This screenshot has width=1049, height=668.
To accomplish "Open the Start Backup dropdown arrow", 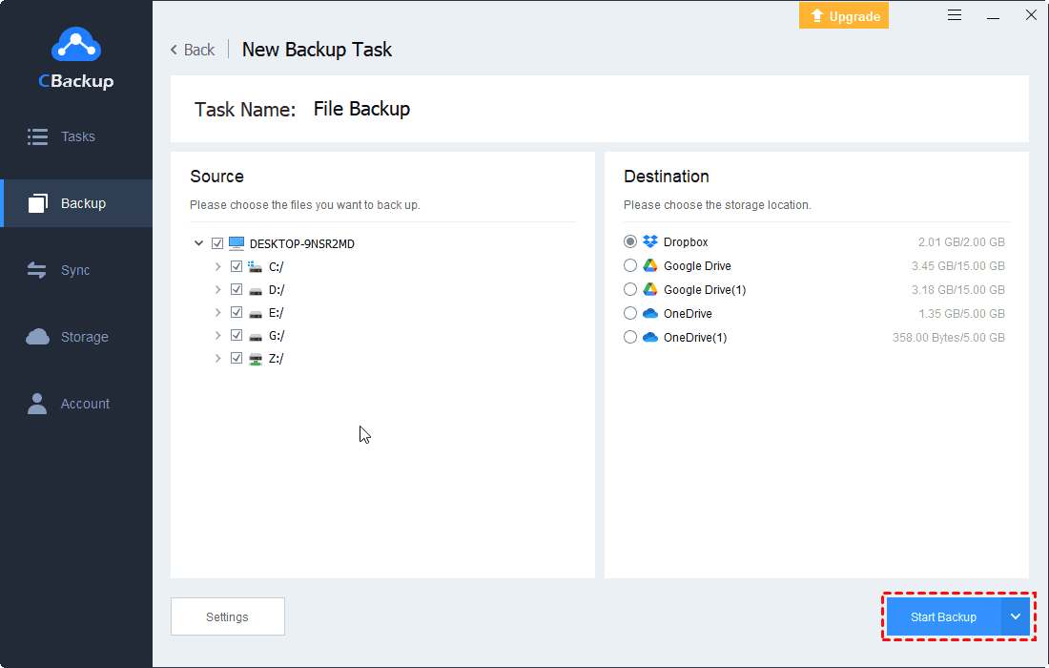I will point(1015,616).
